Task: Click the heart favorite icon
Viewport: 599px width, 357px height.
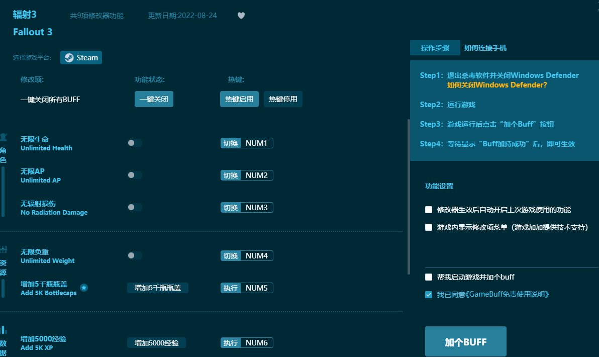Action: coord(241,16)
